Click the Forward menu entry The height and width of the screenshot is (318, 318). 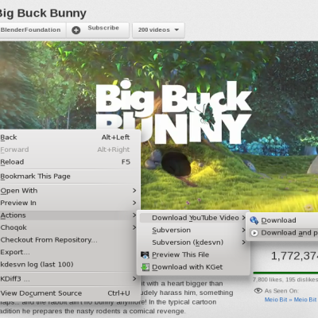pyautogui.click(x=69, y=149)
